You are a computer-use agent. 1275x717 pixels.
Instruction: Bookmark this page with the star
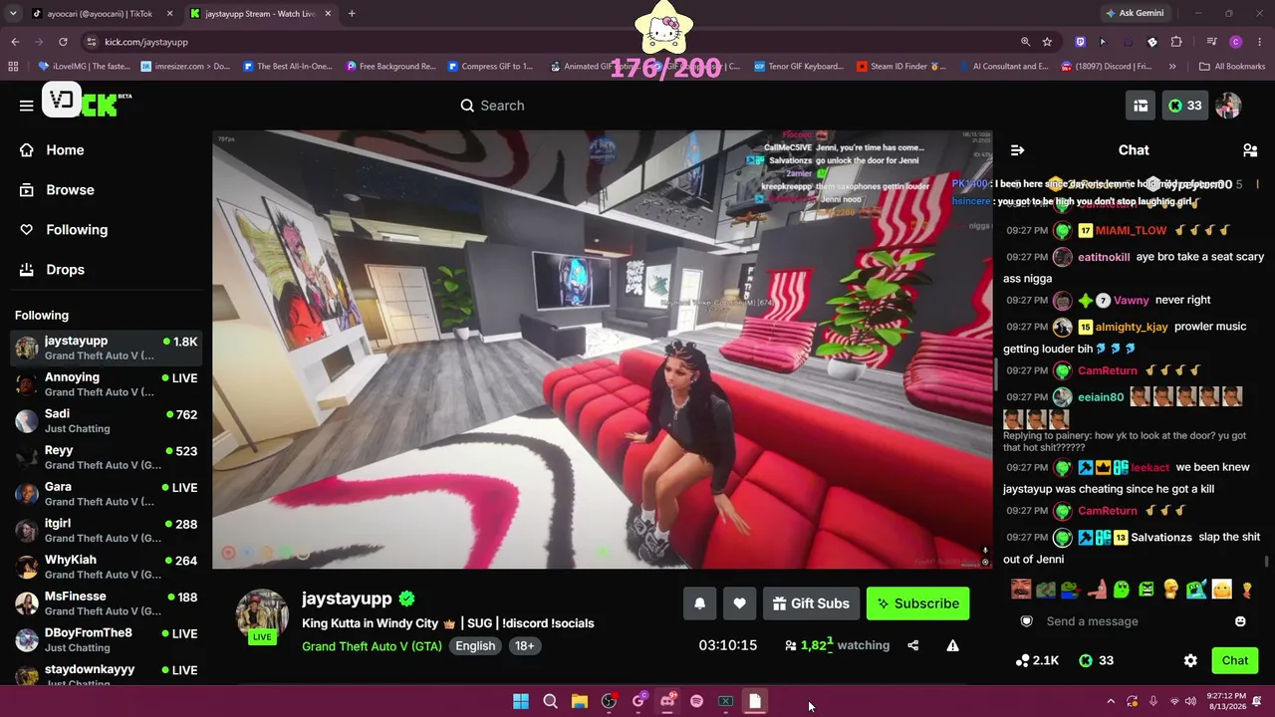(x=1047, y=42)
